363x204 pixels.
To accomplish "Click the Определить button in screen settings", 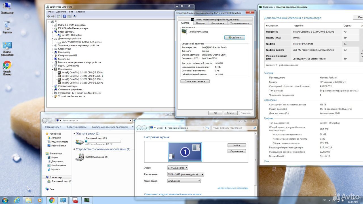I will click(237, 151).
